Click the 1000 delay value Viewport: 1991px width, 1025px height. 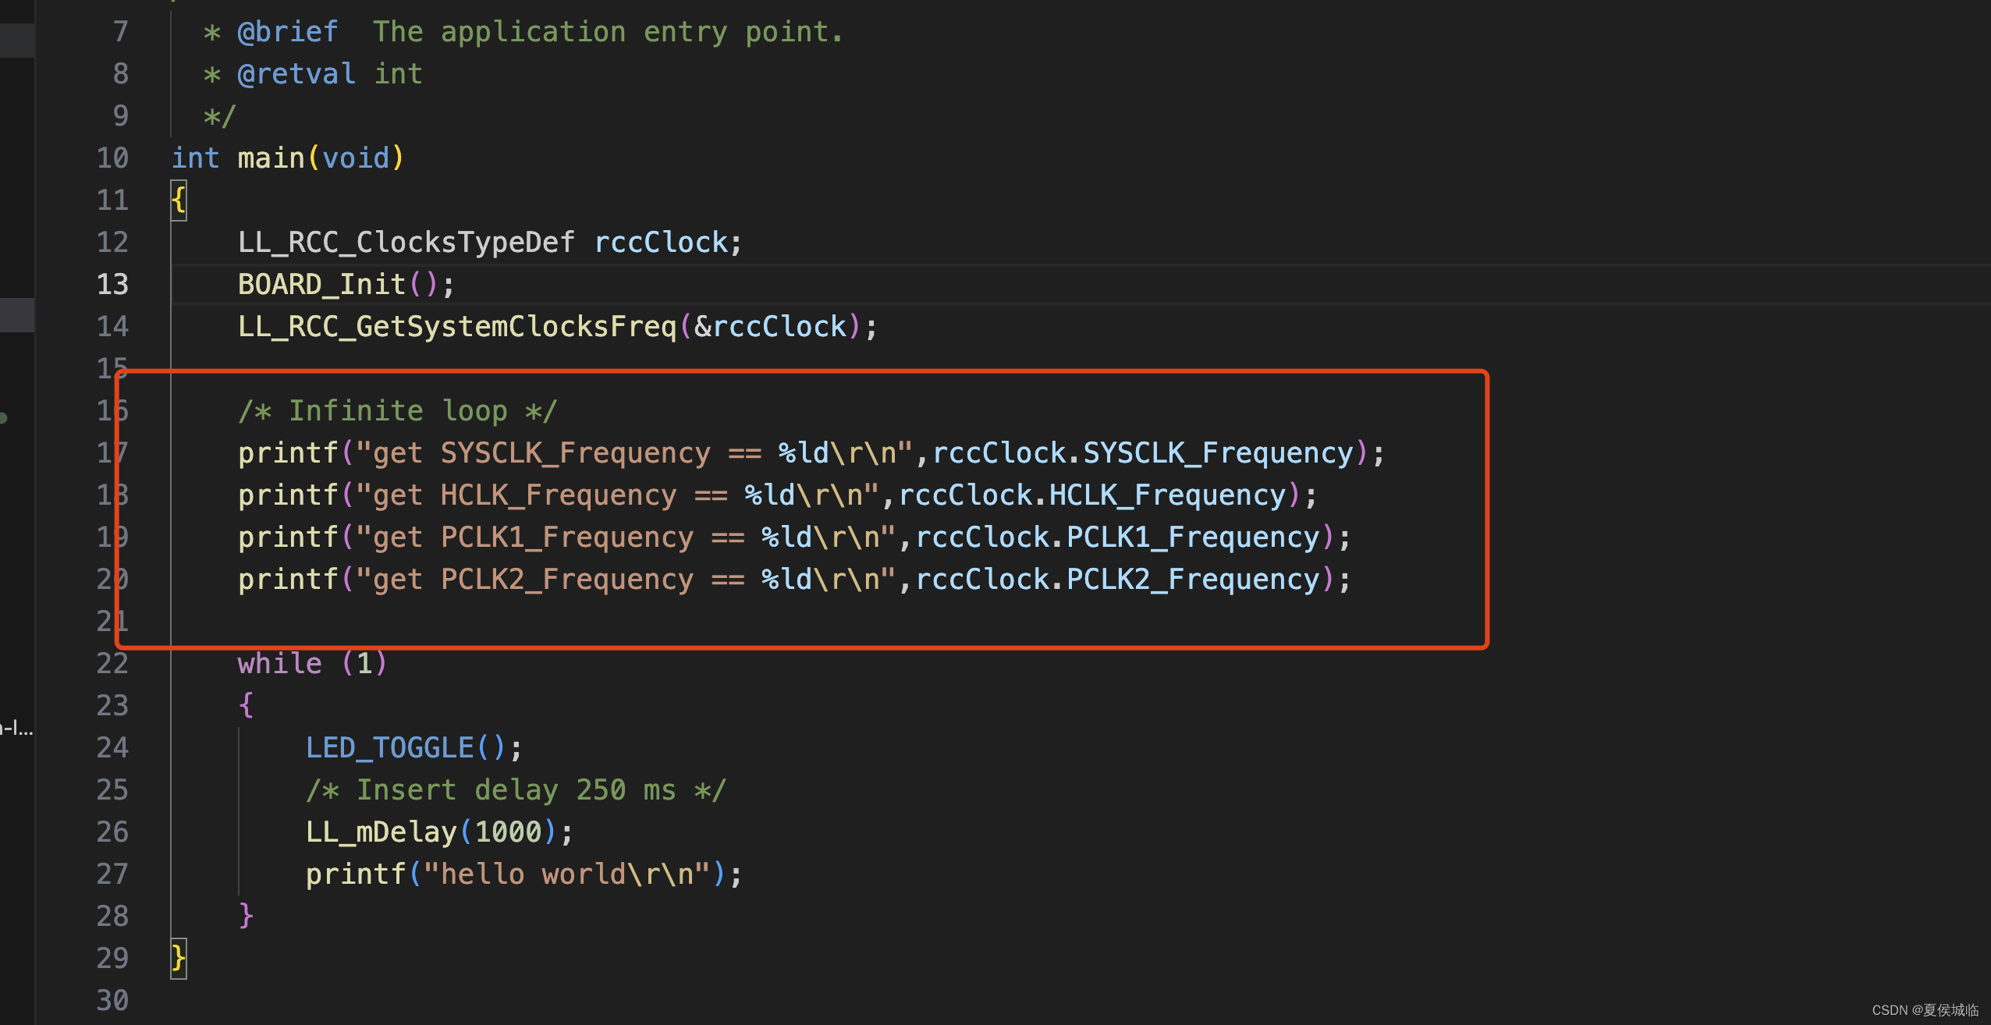[x=508, y=832]
